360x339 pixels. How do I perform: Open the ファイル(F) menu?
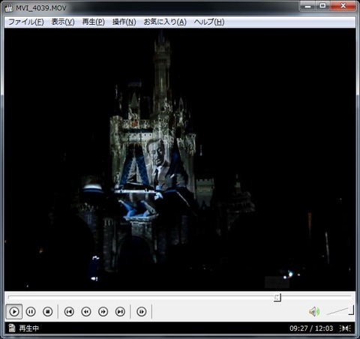click(26, 22)
